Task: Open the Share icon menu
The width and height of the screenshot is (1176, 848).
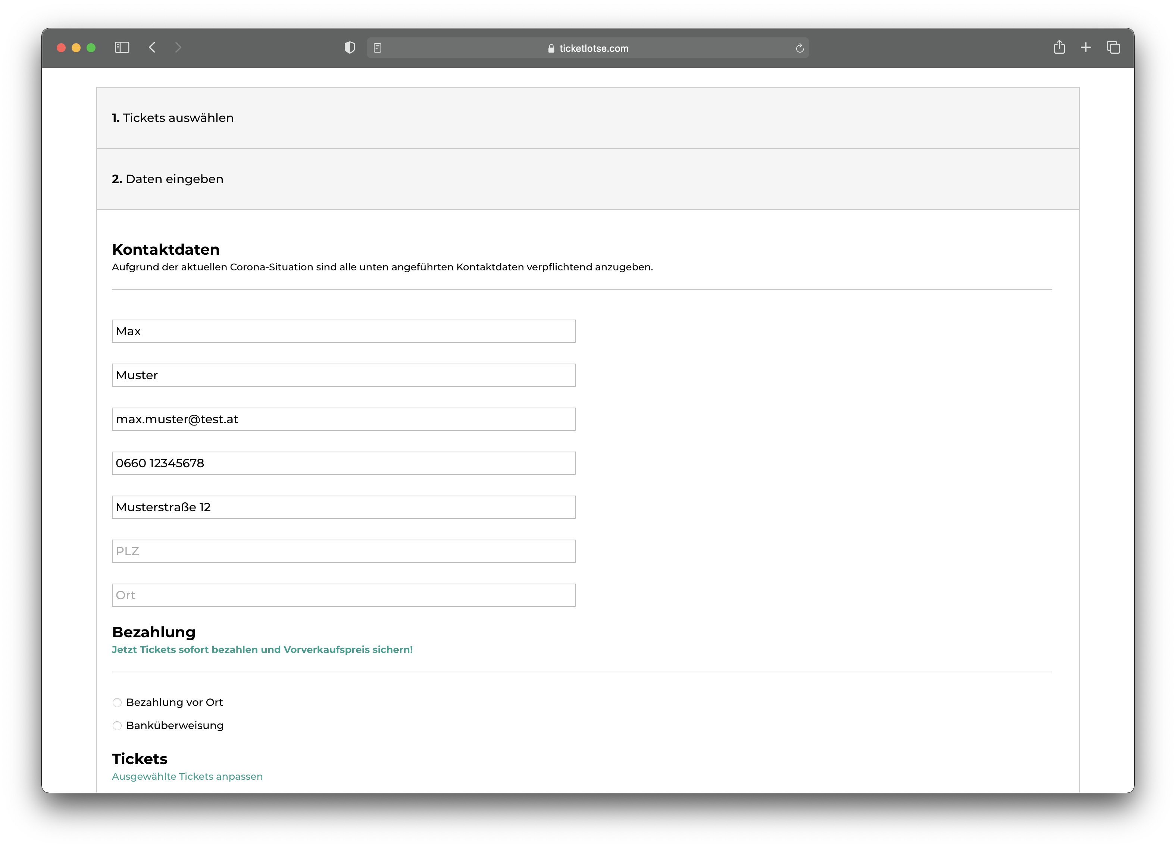Action: click(1059, 47)
